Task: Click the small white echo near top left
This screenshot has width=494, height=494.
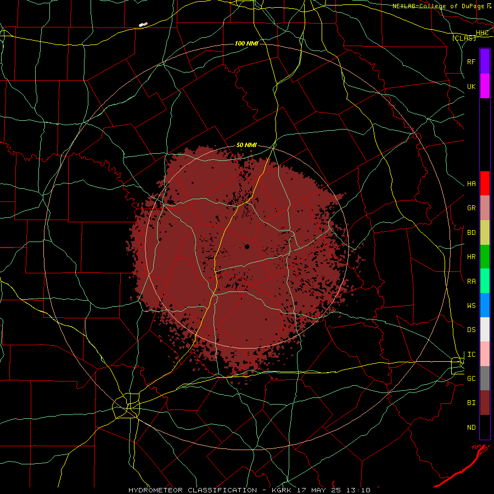Action: click(143, 24)
